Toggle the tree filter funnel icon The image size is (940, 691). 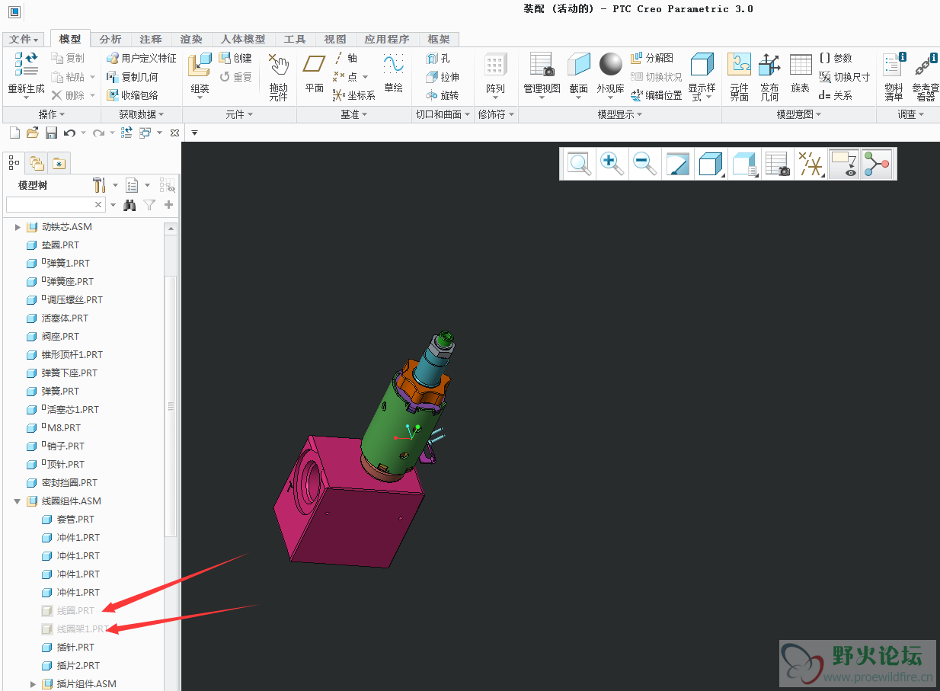[x=149, y=205]
